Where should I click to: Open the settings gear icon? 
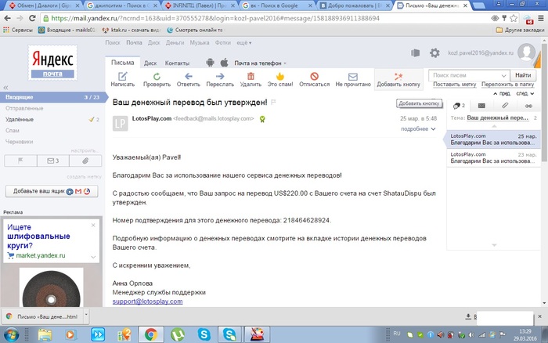[x=434, y=53]
